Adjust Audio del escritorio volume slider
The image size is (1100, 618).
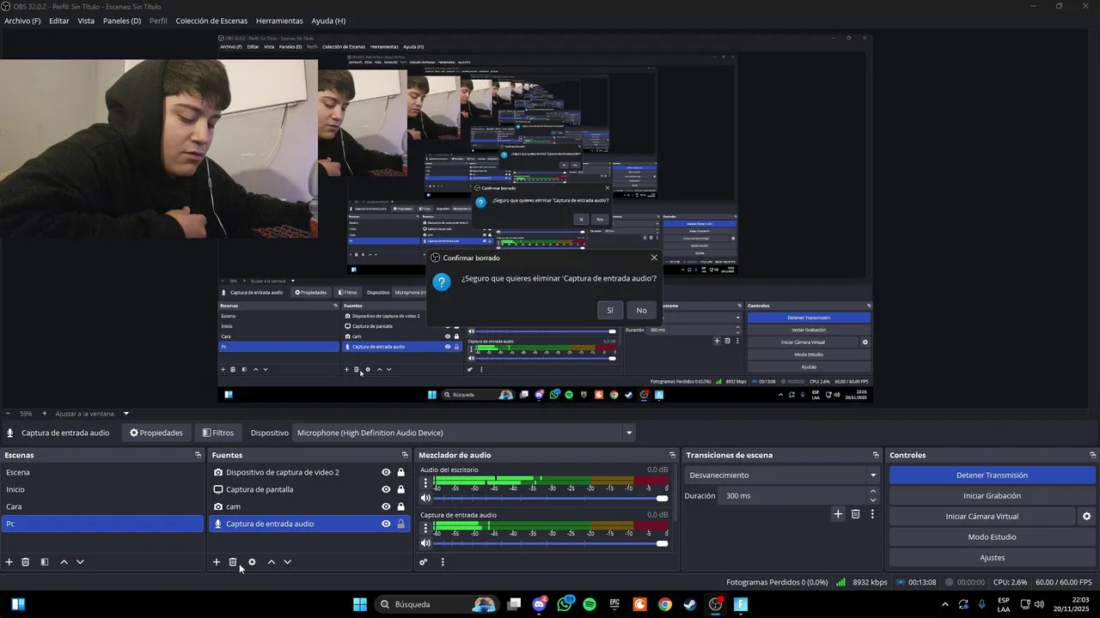[x=551, y=498]
